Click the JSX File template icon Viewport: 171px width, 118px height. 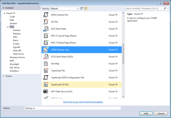(46, 22)
